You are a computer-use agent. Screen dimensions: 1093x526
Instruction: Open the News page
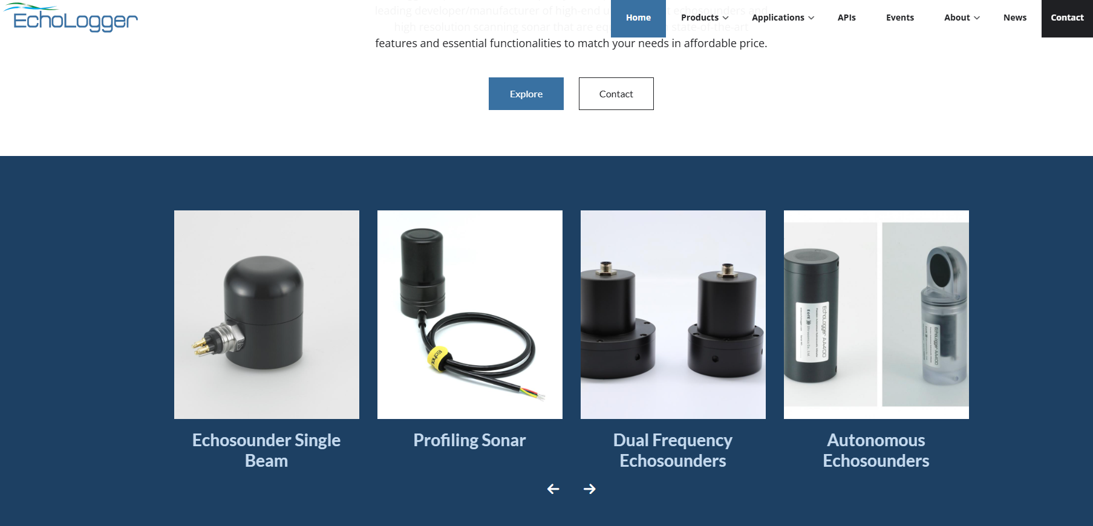[x=1014, y=18]
